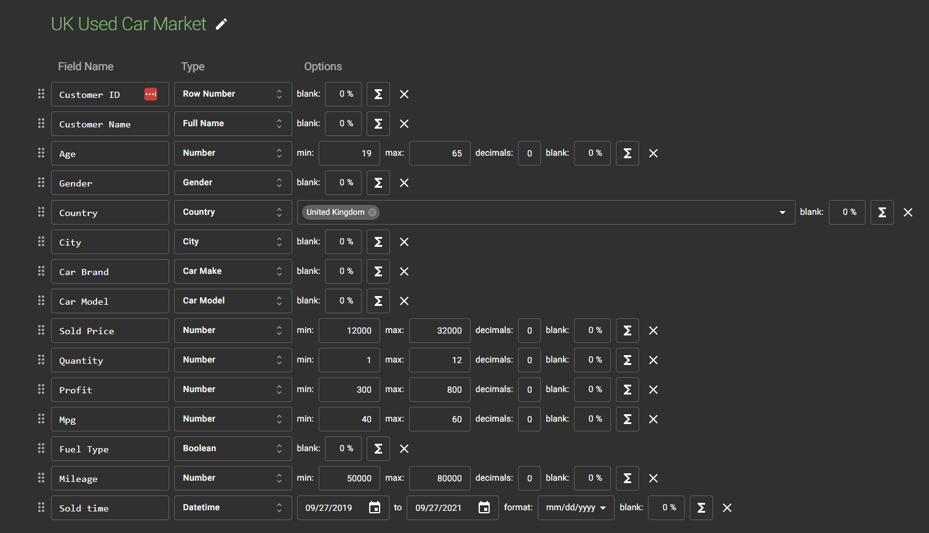Grab the drag handle of Customer ID row
The image size is (929, 533).
click(41, 94)
